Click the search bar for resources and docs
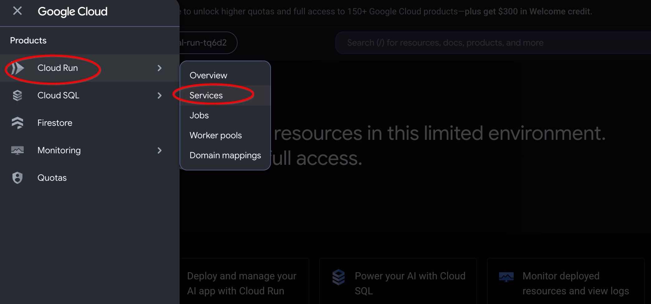 pyautogui.click(x=493, y=43)
